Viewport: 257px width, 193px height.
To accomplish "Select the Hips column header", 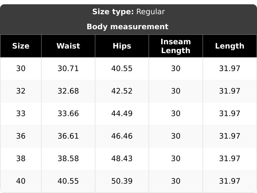I will coord(122,46).
